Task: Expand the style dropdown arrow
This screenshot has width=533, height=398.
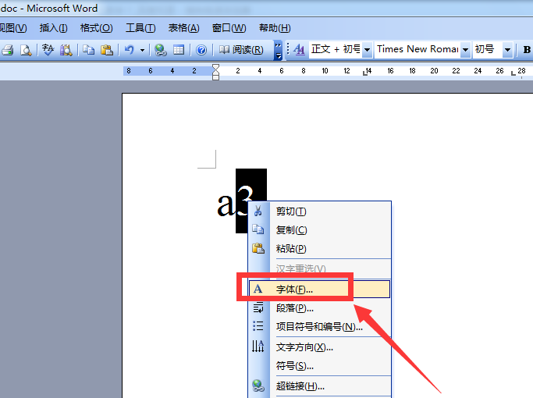Action: point(367,50)
